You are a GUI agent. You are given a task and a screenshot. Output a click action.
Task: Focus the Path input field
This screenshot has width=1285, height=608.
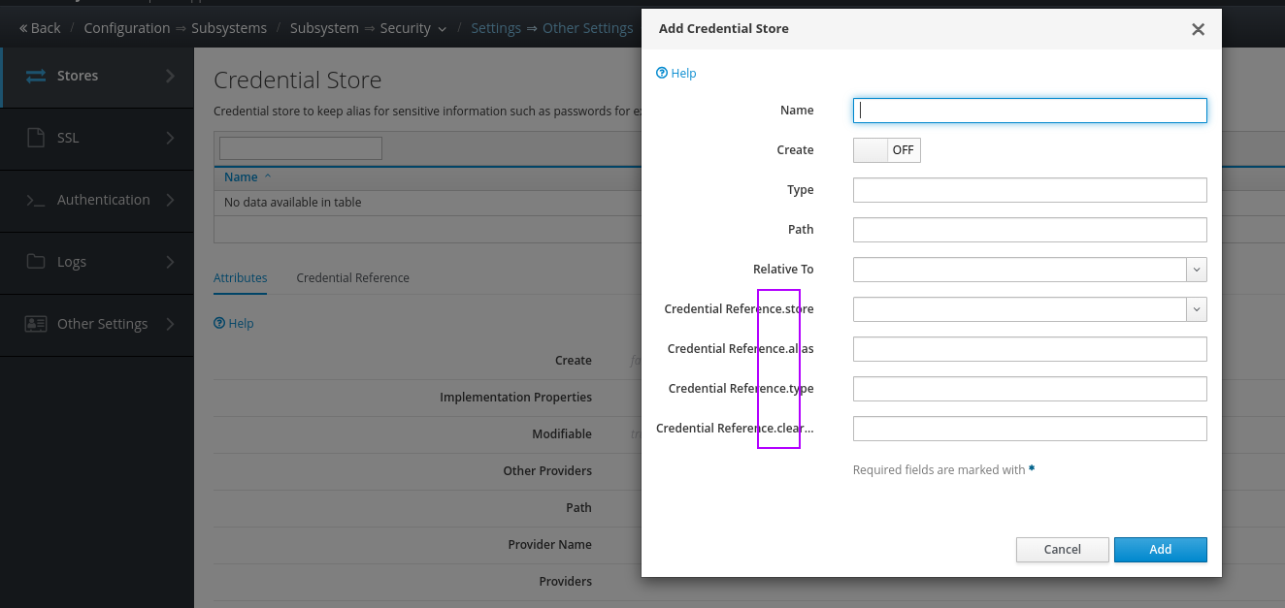click(x=1029, y=230)
